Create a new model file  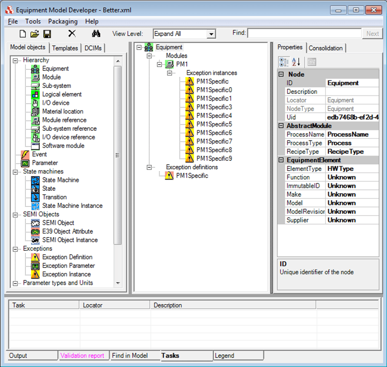(x=22, y=34)
